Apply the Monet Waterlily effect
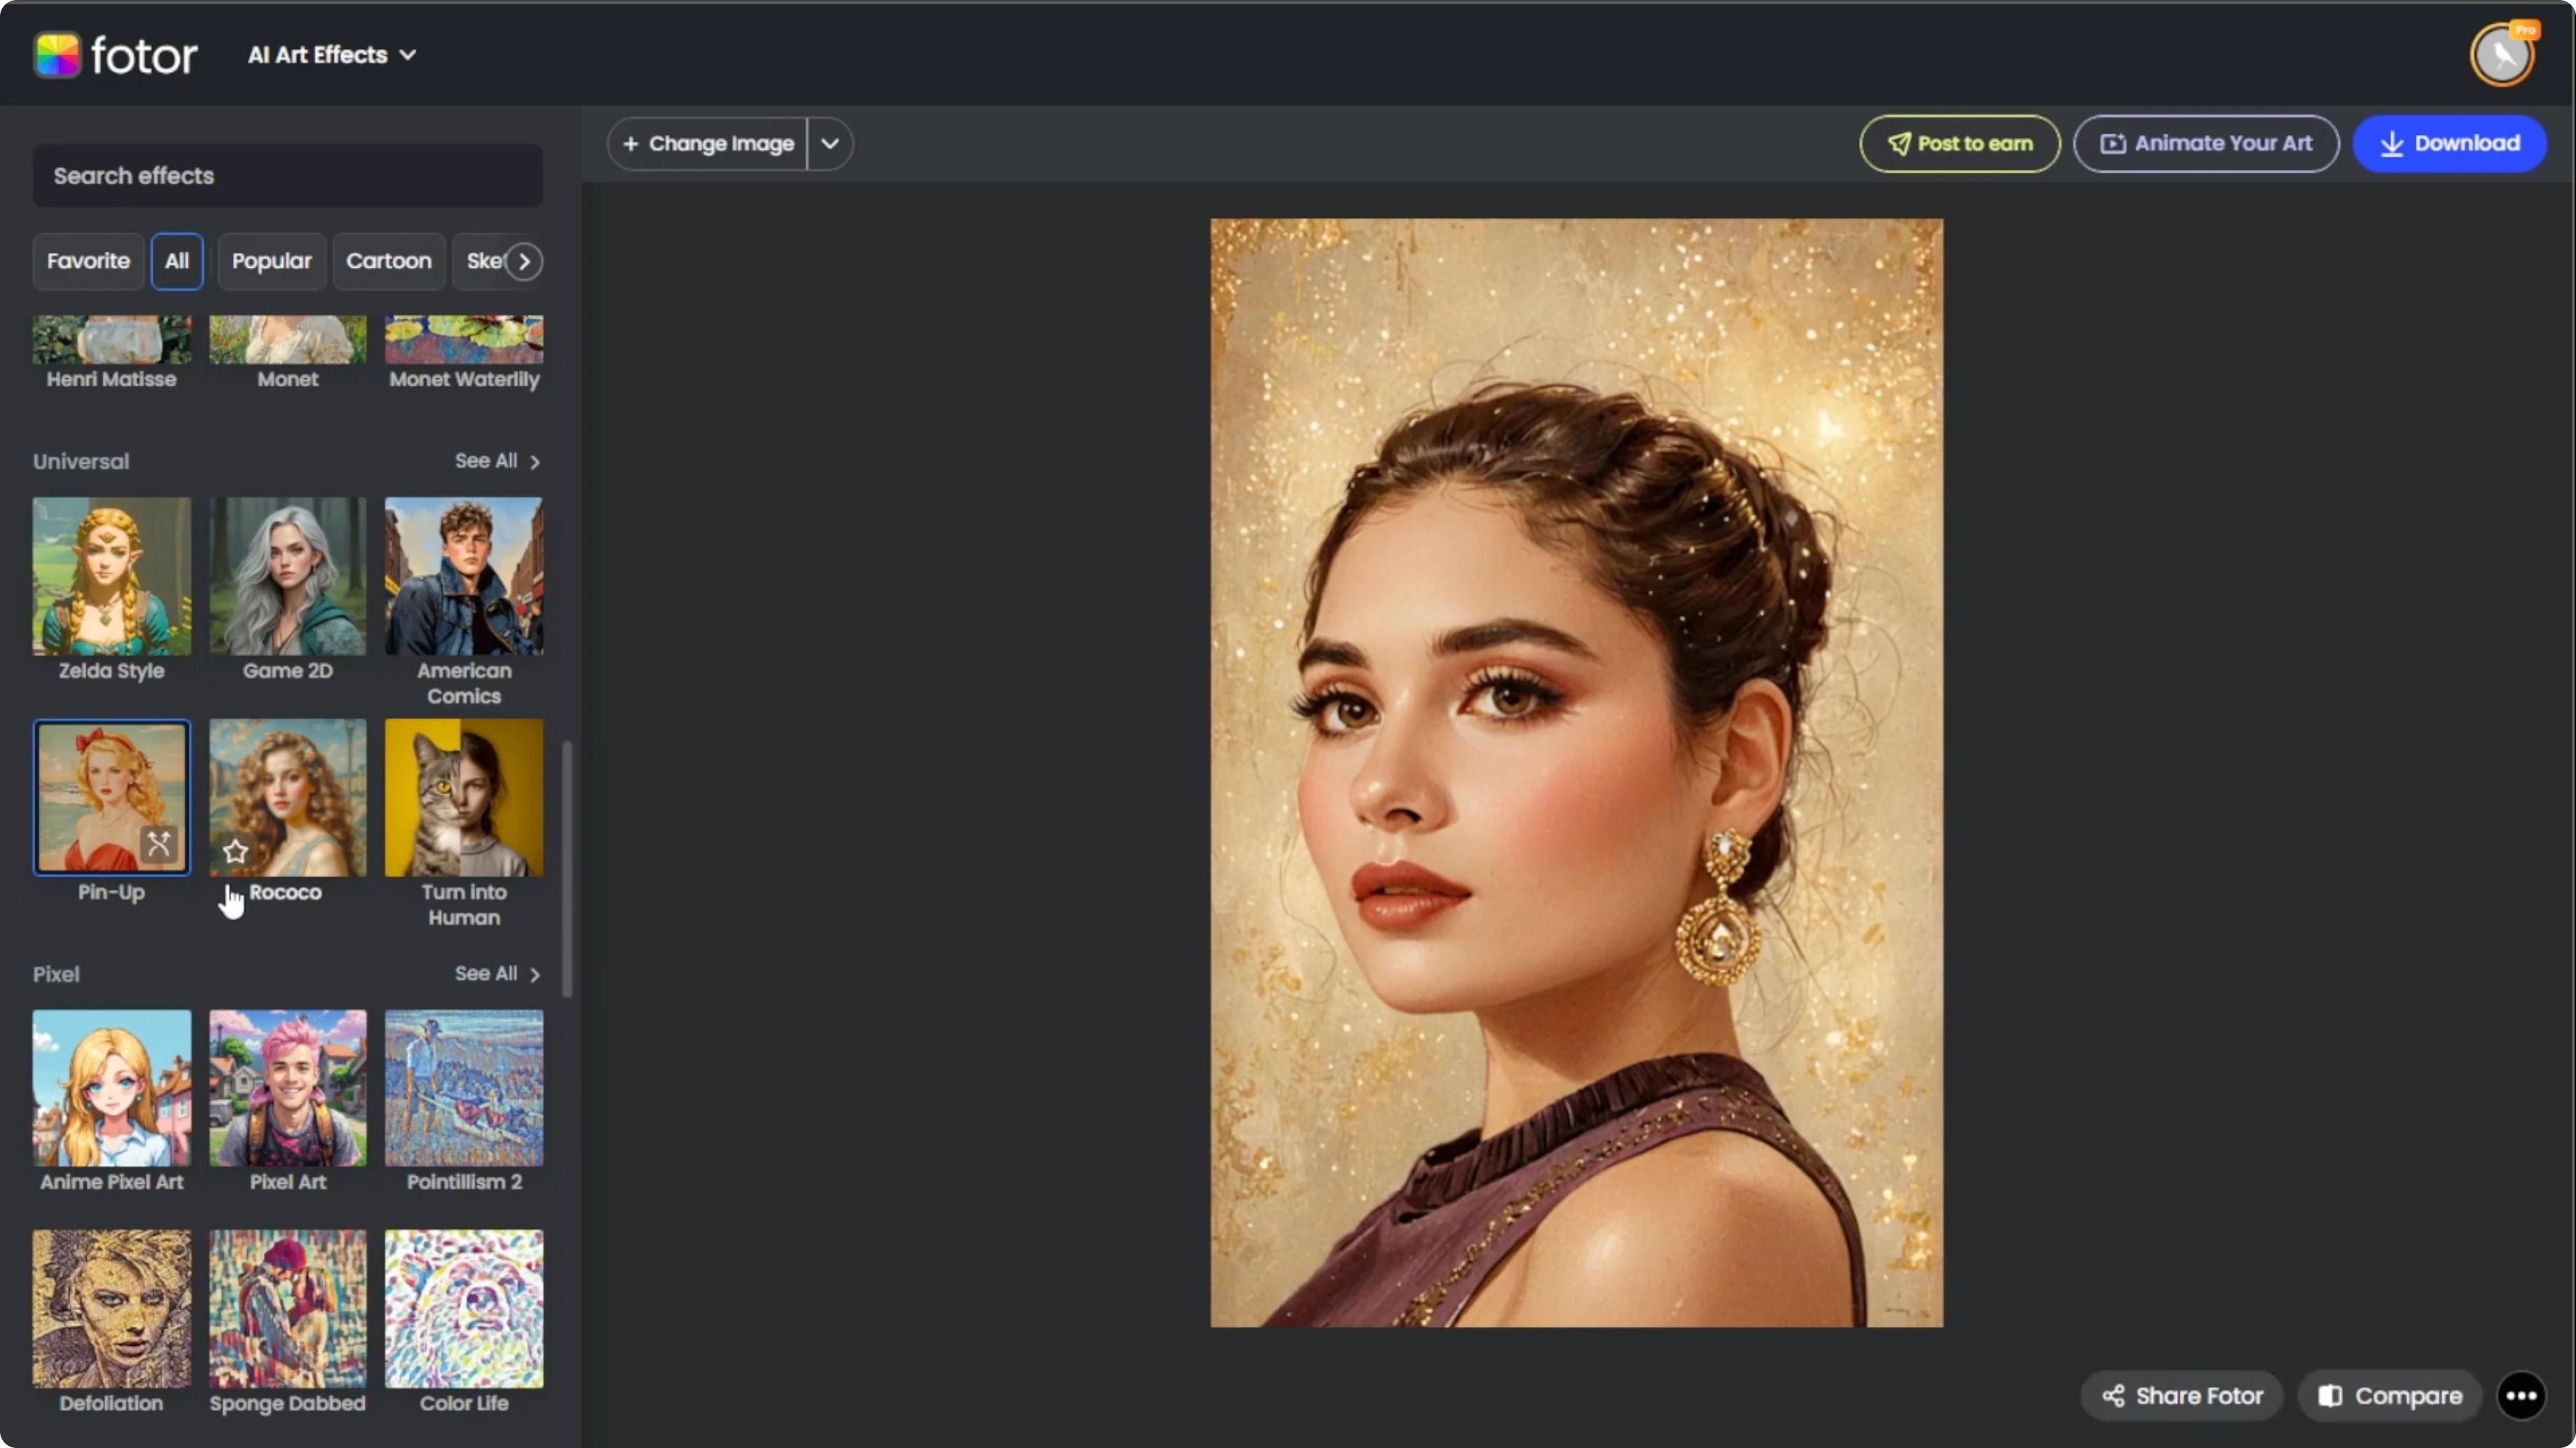The width and height of the screenshot is (2576, 1448). (x=464, y=340)
